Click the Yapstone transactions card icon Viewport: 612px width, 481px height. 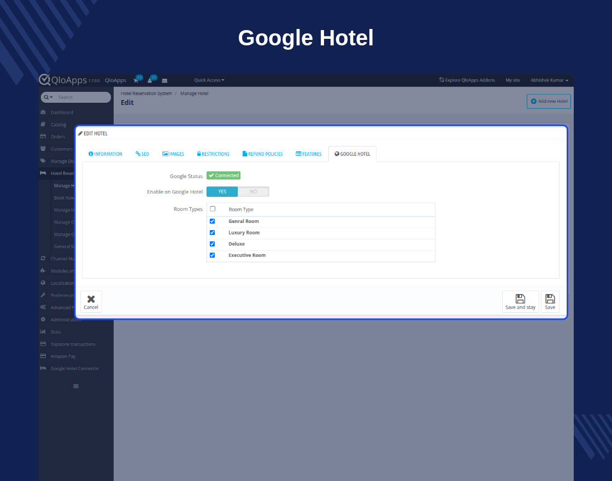click(x=43, y=344)
